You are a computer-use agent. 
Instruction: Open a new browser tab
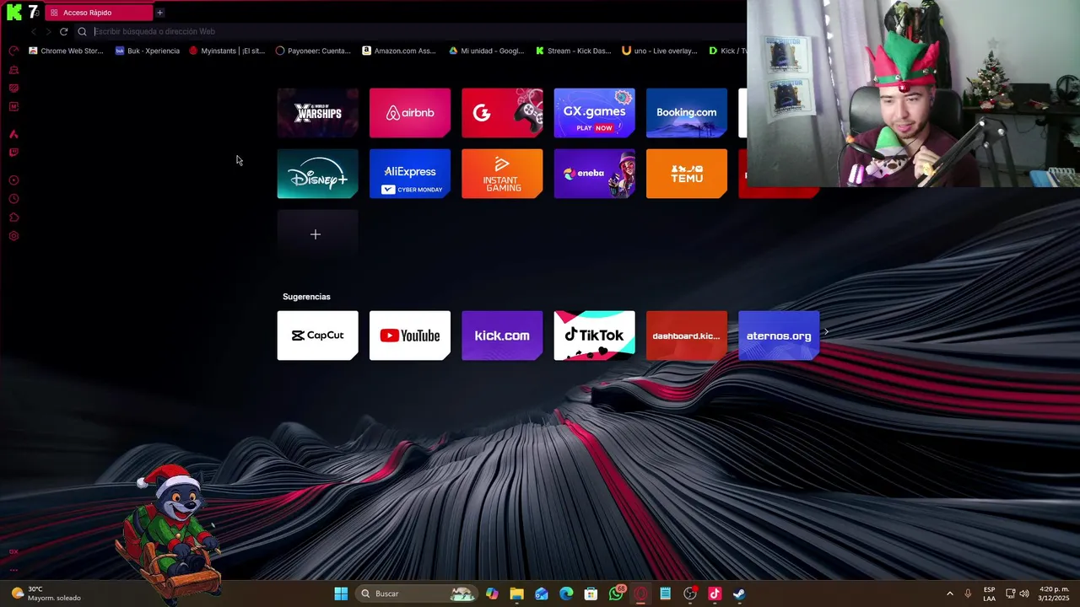click(159, 13)
